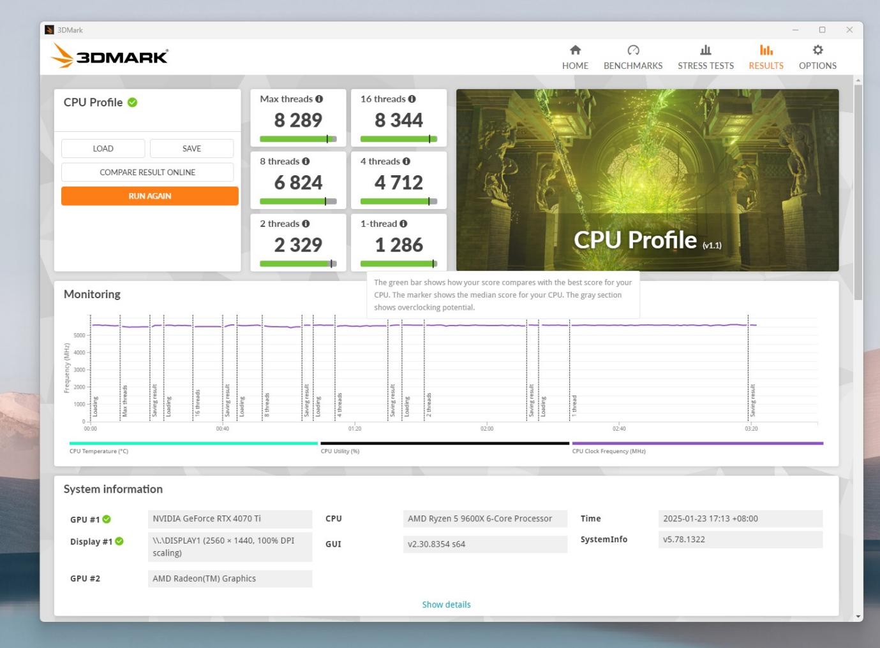Image resolution: width=880 pixels, height=648 pixels.
Task: Click the info icon next to 4 threads
Action: click(x=406, y=161)
